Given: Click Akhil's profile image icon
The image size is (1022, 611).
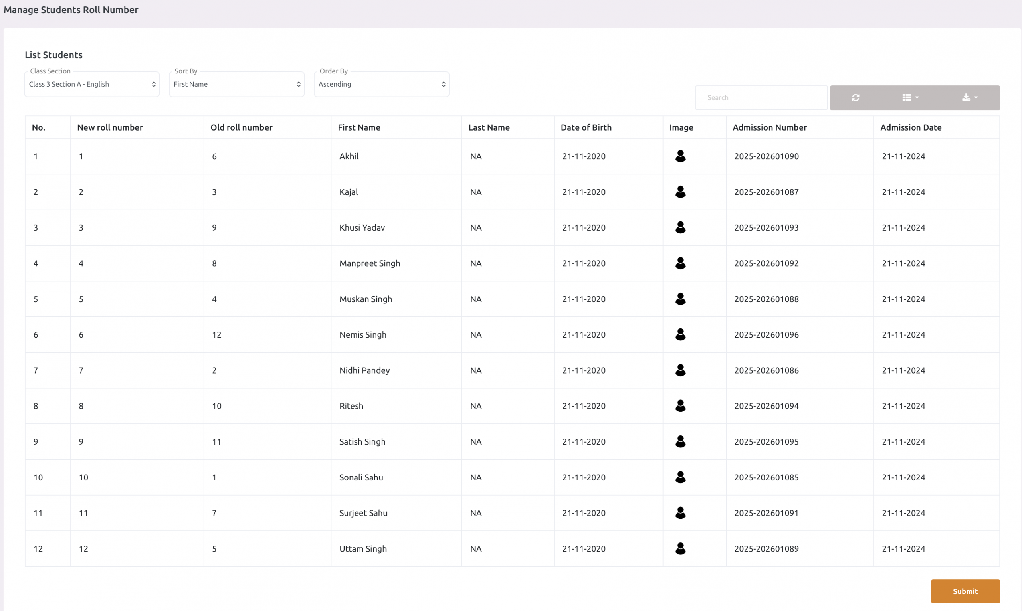Looking at the screenshot, I should tap(680, 156).
